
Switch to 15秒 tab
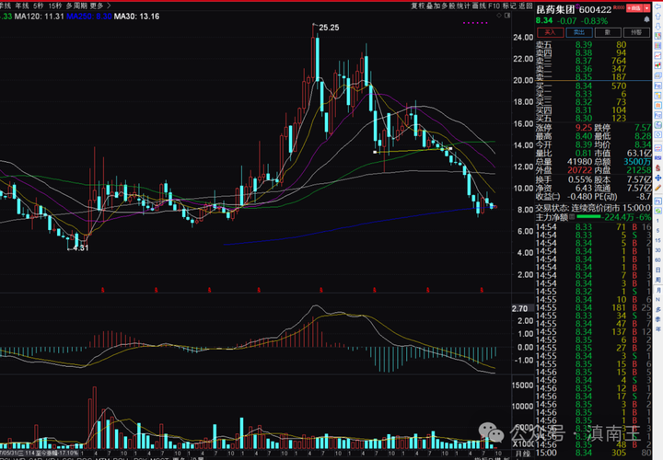click(55, 6)
